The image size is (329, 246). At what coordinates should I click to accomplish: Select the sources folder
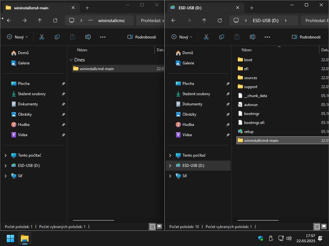click(250, 78)
